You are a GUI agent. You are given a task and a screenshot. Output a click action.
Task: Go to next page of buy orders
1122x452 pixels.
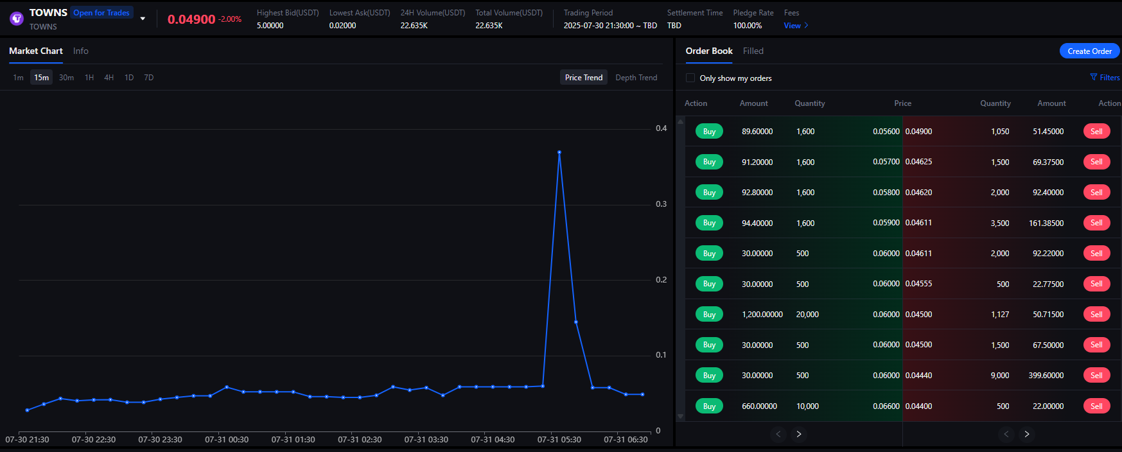pyautogui.click(x=799, y=434)
